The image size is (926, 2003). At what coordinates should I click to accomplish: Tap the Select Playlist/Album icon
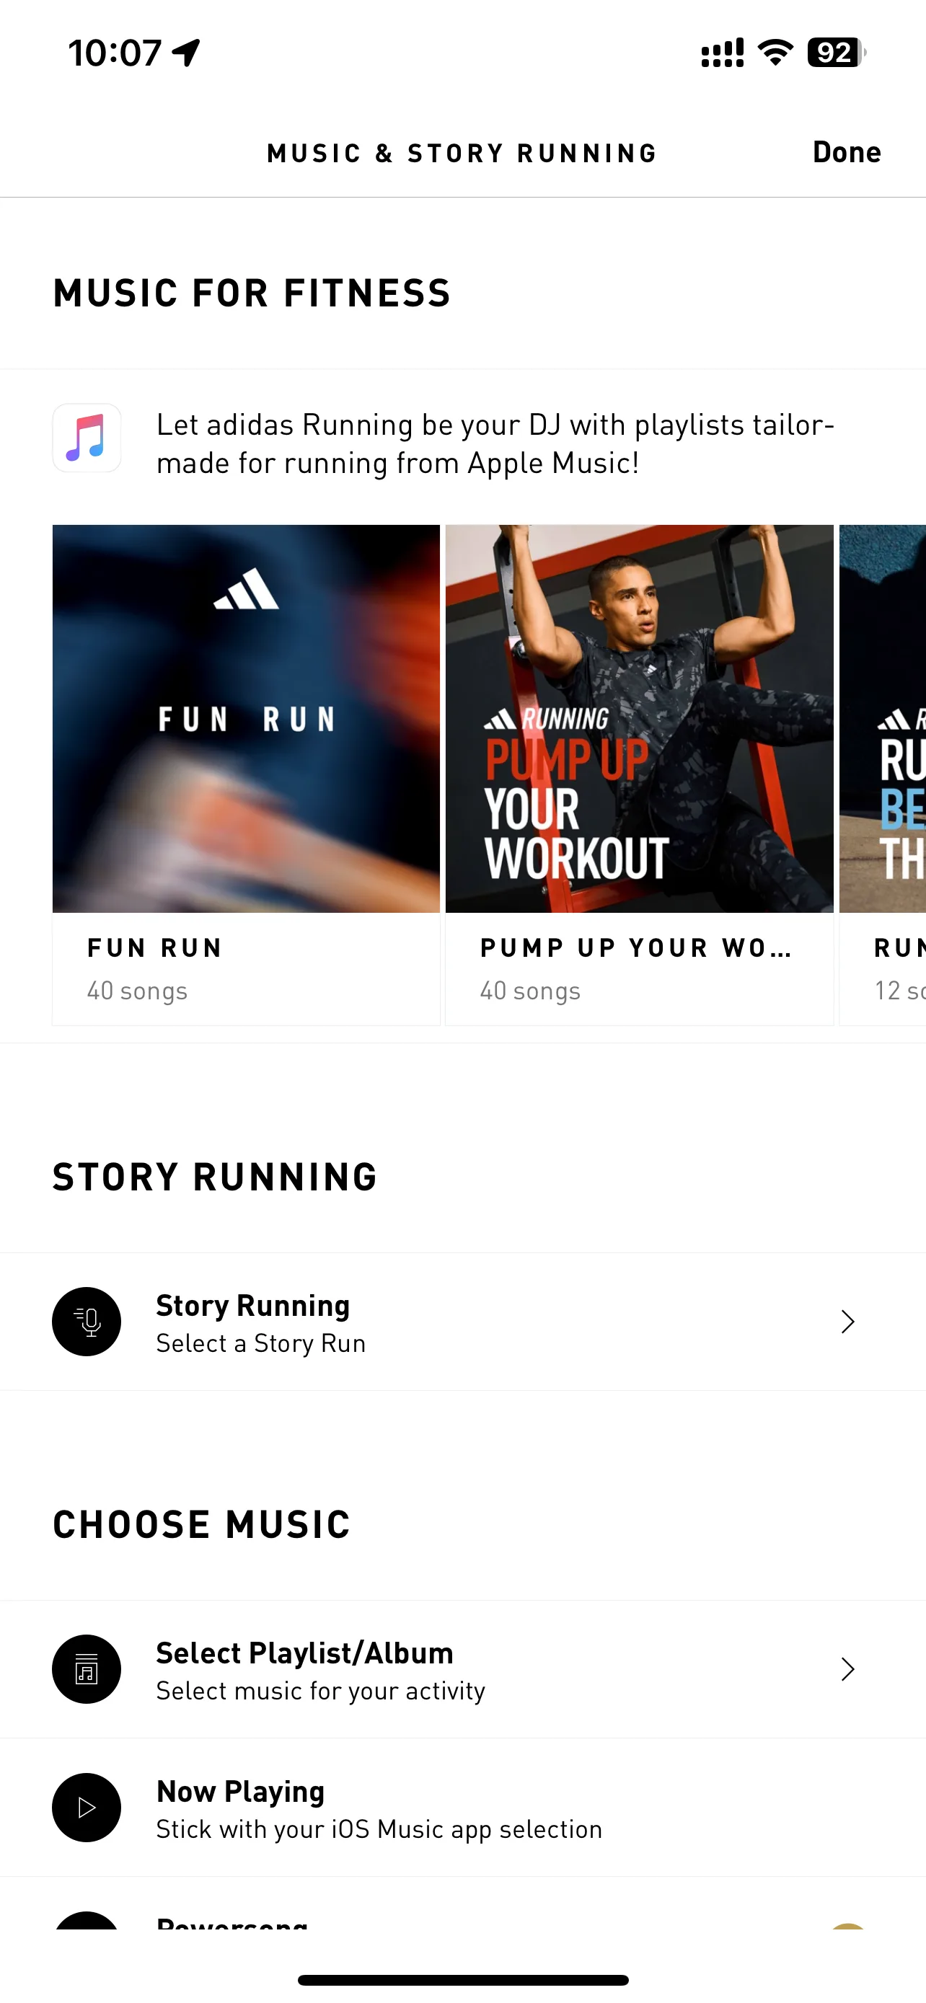[x=87, y=1668]
